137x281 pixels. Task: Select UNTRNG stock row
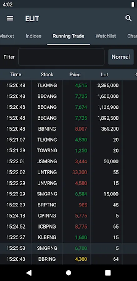(68, 172)
